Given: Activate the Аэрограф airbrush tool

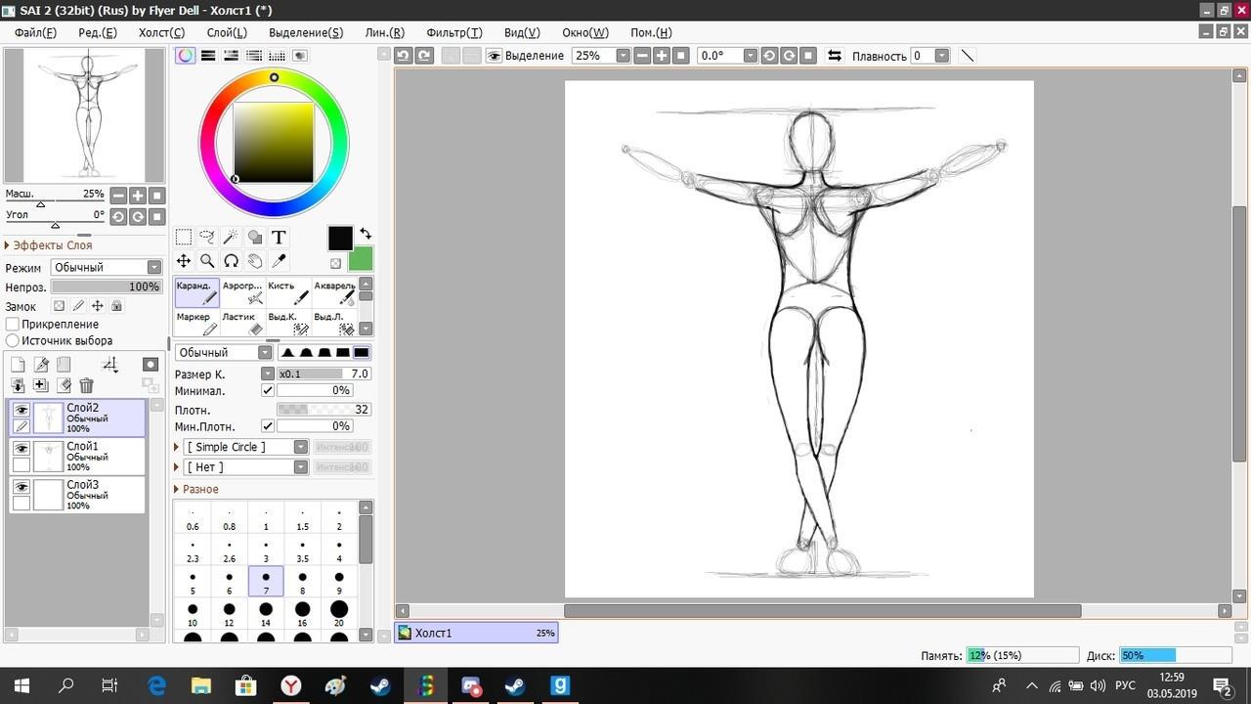Looking at the screenshot, I should (x=243, y=291).
